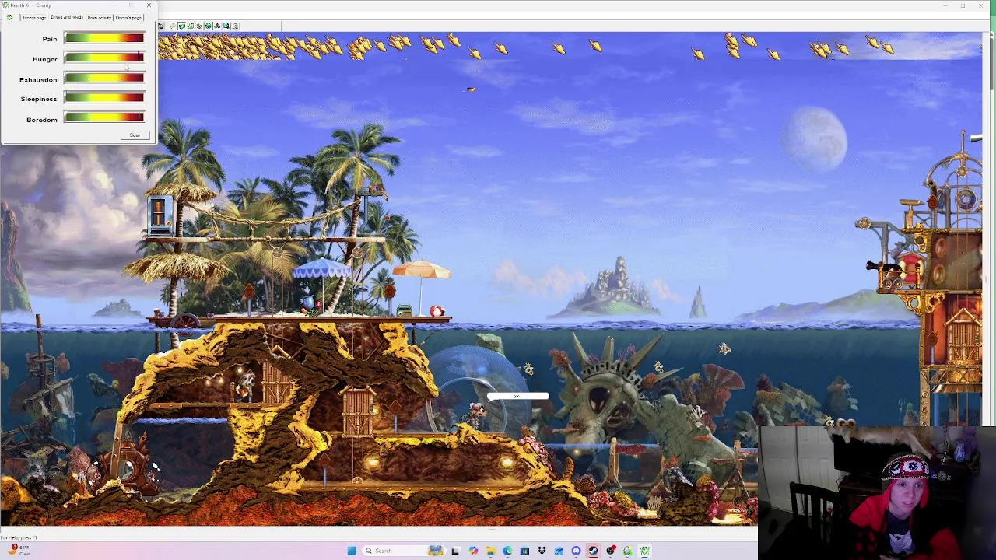Click the folder icon at the toolbar's left edge
Screen dimensions: 996x560
point(160,26)
